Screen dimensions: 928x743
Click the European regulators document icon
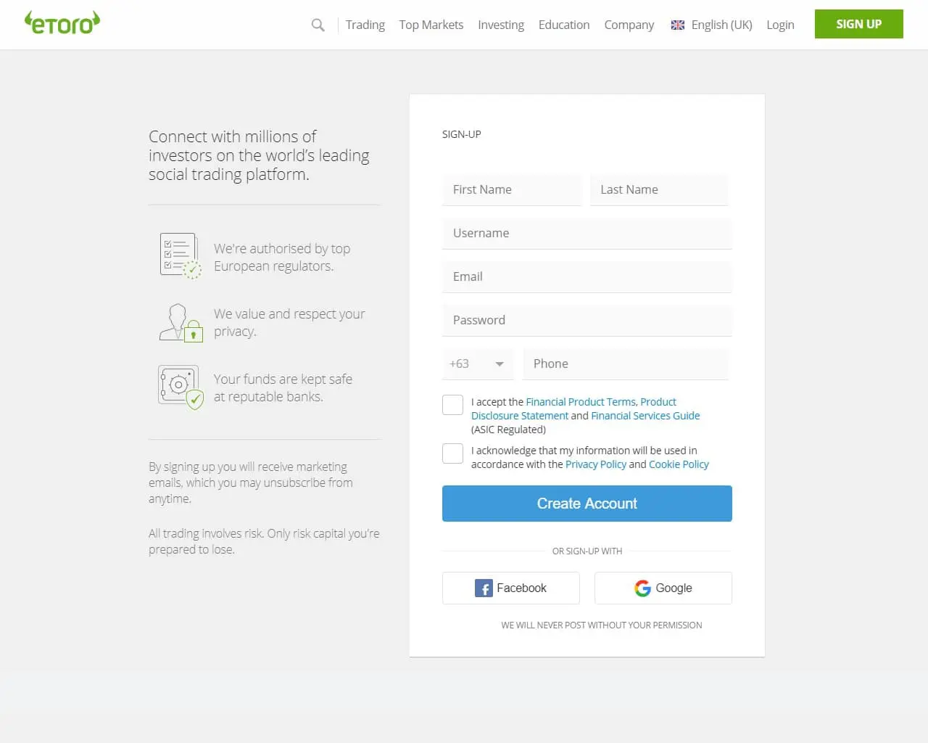point(180,254)
